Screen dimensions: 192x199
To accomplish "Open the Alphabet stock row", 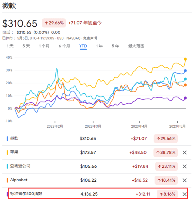I will pyautogui.click(x=97, y=180).
